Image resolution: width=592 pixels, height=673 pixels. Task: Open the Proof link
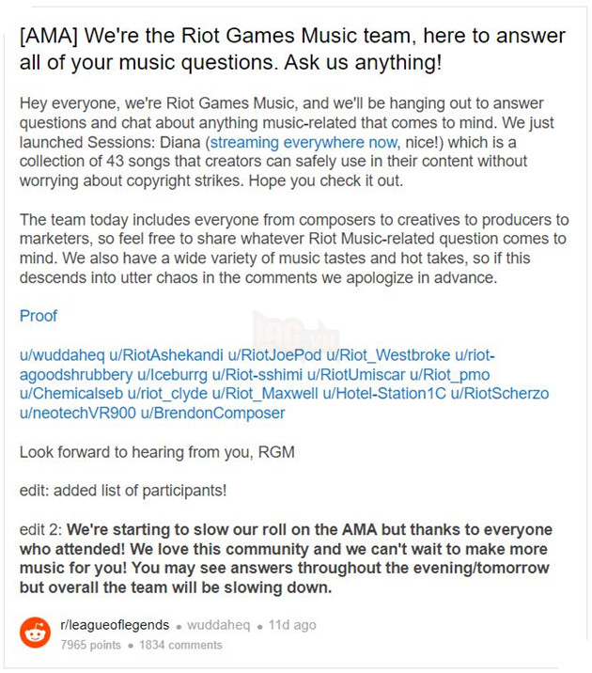point(39,316)
